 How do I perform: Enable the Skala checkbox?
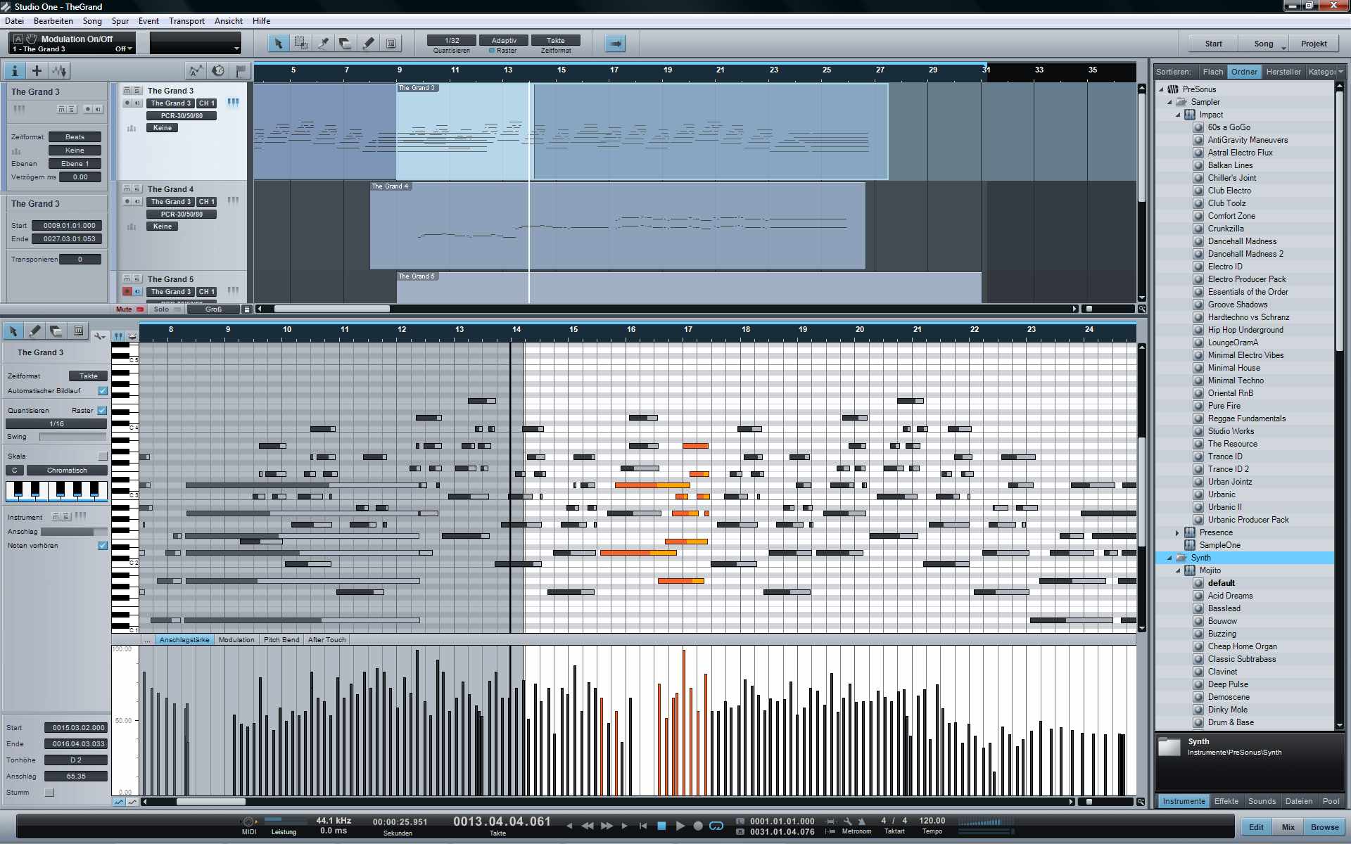[x=103, y=456]
